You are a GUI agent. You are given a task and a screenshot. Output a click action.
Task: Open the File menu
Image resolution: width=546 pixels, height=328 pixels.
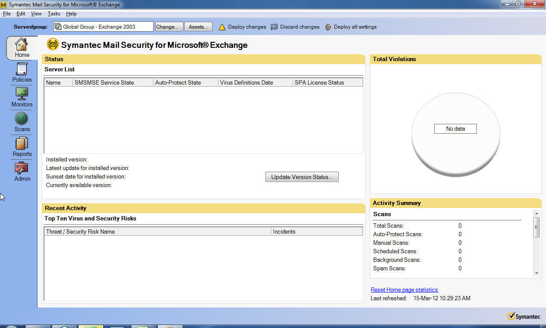(7, 14)
